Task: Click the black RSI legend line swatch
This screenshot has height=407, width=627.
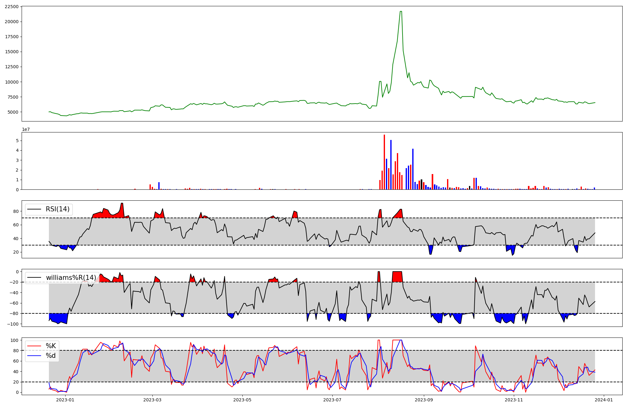Action: 34,209
